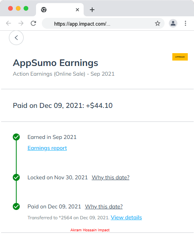
Task: Click the browser forward arrow
Action: 21,23
